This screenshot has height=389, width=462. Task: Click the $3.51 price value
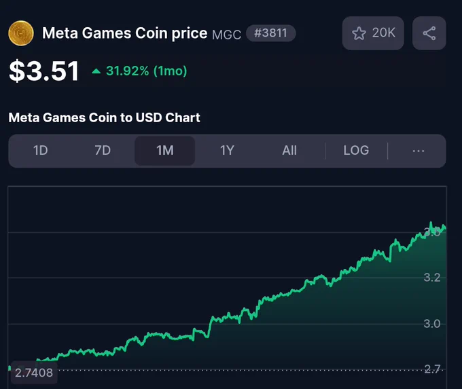[44, 71]
